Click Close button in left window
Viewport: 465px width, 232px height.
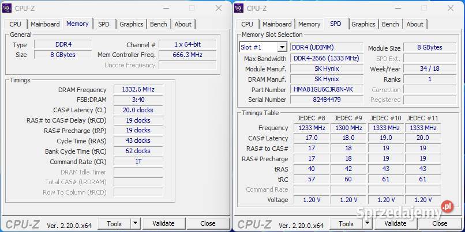point(208,223)
